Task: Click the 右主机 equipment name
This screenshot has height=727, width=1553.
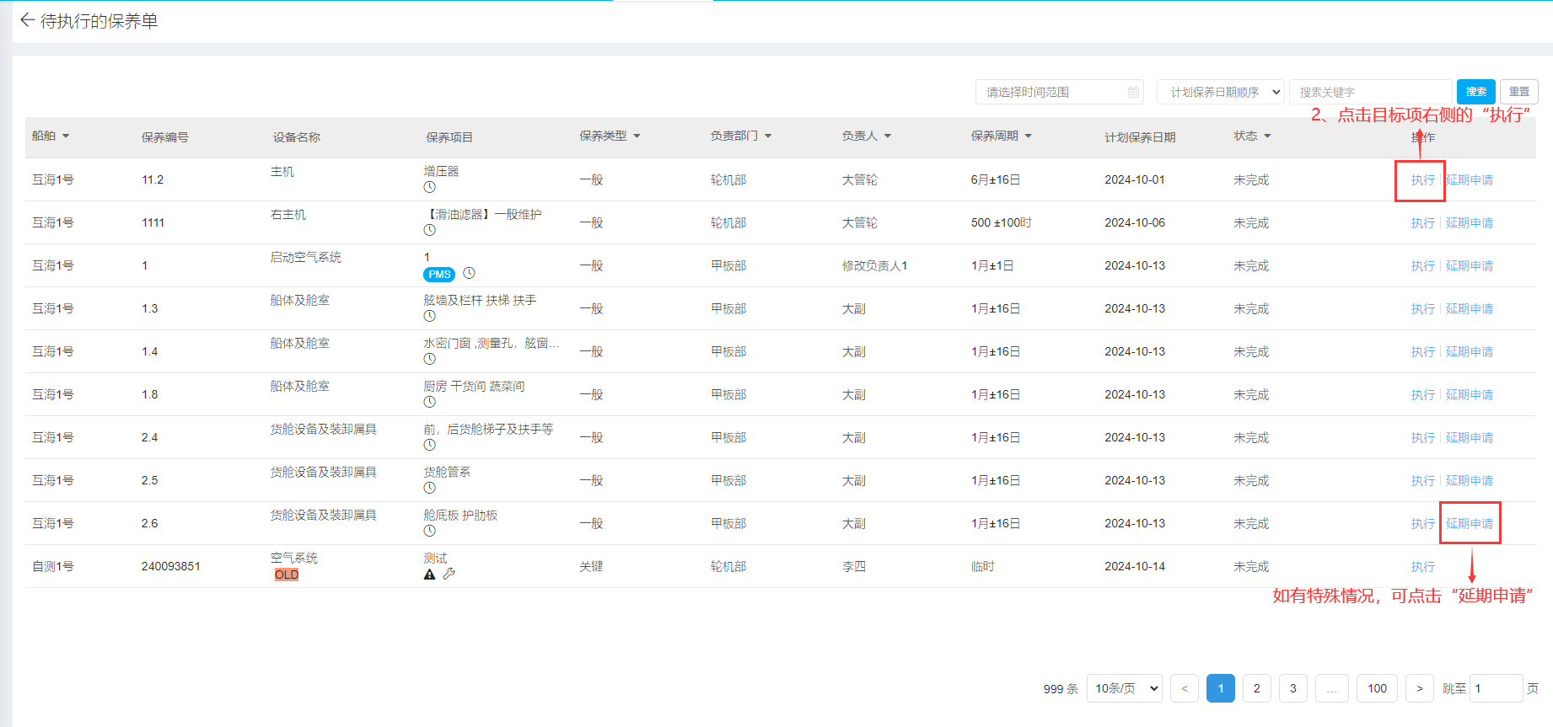Action: 287,215
